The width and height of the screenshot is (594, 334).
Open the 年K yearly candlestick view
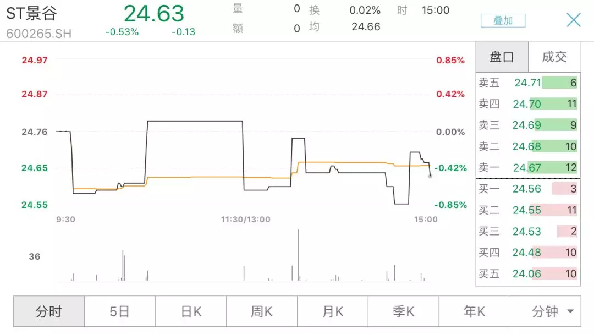474,311
